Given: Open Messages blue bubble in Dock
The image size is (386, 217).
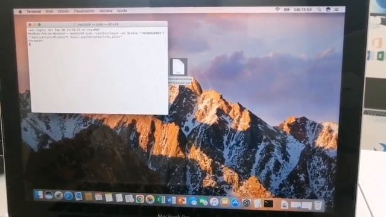Looking at the screenshot, I should pos(193,201).
